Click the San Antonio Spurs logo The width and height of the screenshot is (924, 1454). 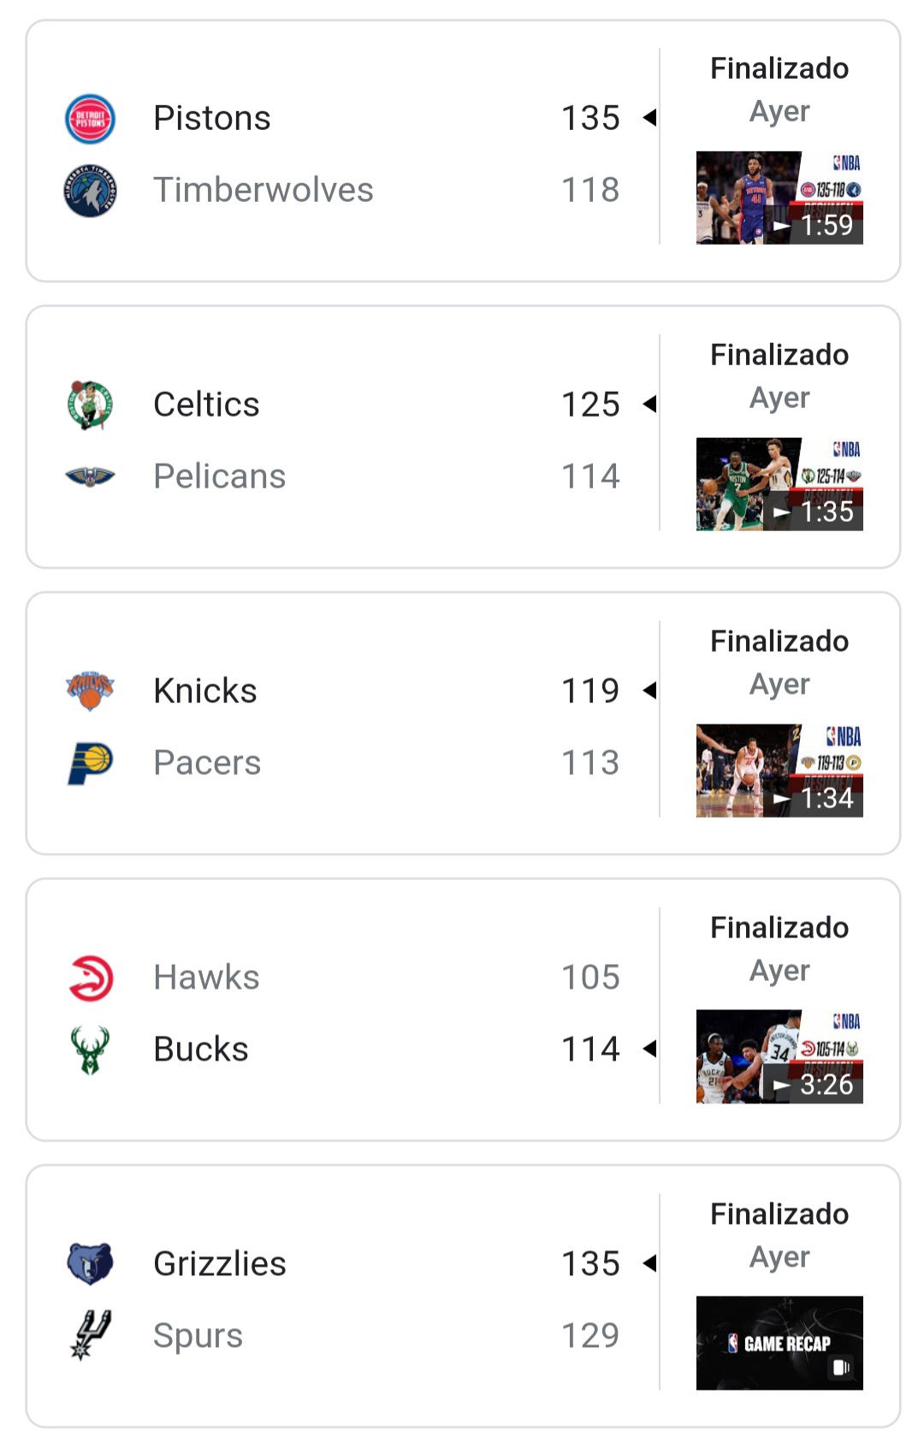(90, 1335)
